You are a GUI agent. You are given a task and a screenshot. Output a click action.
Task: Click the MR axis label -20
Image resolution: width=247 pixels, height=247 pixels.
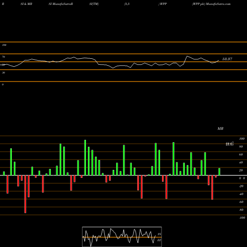(241, 186)
